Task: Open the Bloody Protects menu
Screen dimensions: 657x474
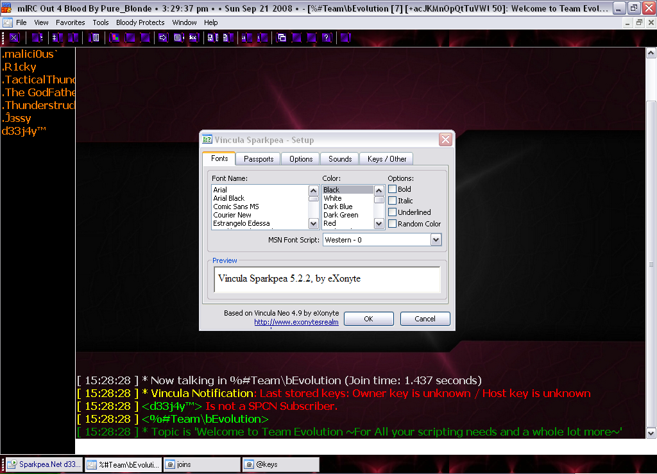Action: (x=141, y=22)
